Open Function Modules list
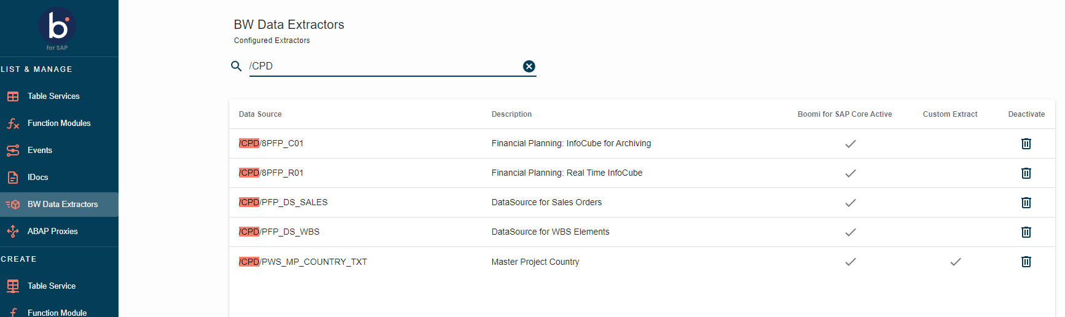The image size is (1065, 317). coord(59,123)
